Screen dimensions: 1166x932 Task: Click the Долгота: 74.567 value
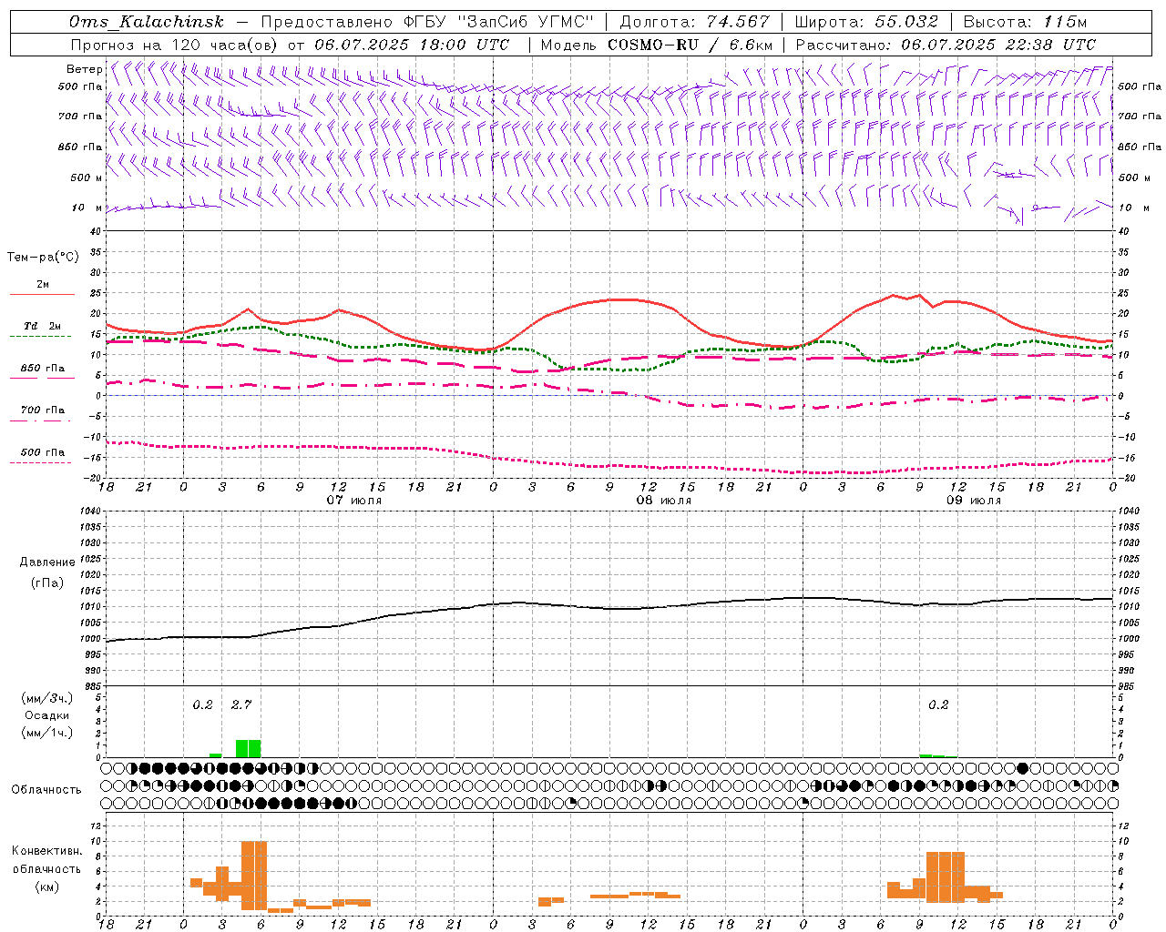(x=695, y=22)
